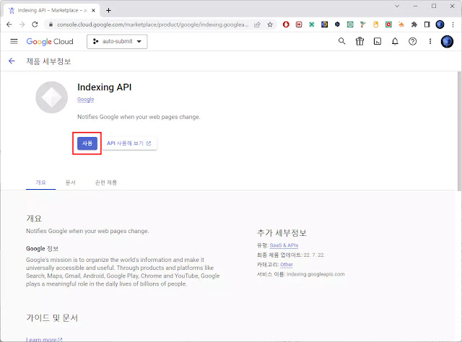Open the notifications bell
The image size is (462, 342).
395,42
